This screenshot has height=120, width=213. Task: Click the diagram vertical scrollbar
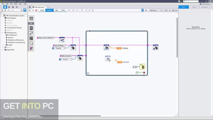pyautogui.click(x=177, y=37)
